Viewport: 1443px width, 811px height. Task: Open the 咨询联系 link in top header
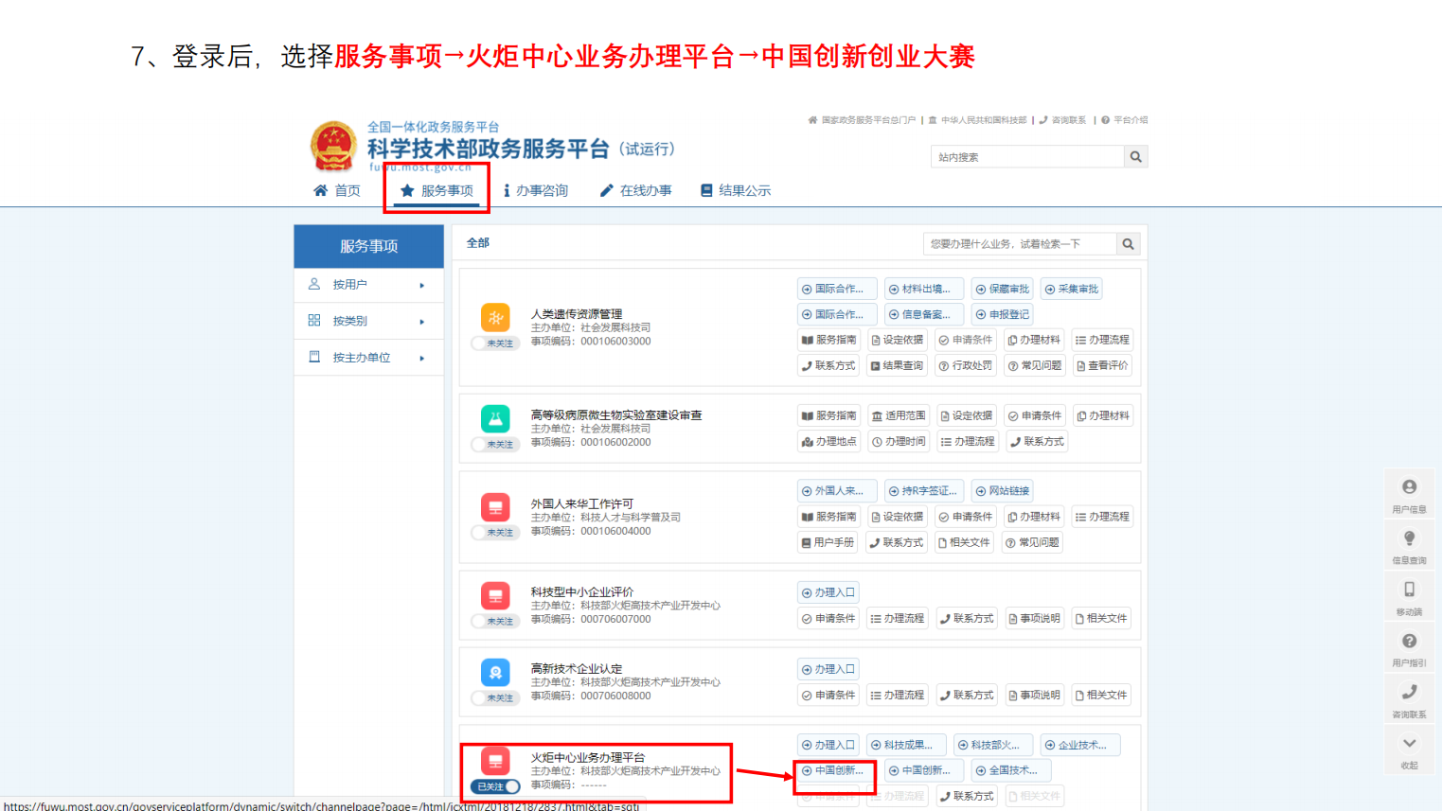(x=1062, y=120)
